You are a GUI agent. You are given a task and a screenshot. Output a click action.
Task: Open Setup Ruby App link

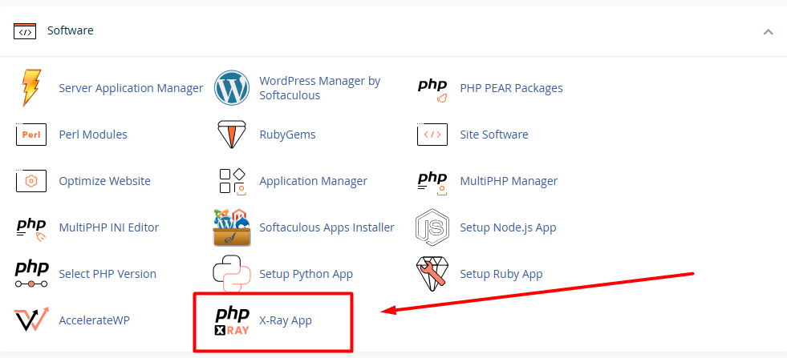(501, 274)
